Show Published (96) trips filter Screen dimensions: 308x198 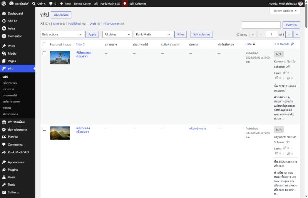77,23
